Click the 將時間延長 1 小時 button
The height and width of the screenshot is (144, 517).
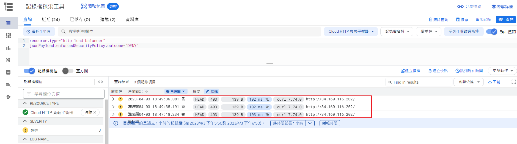(288, 123)
